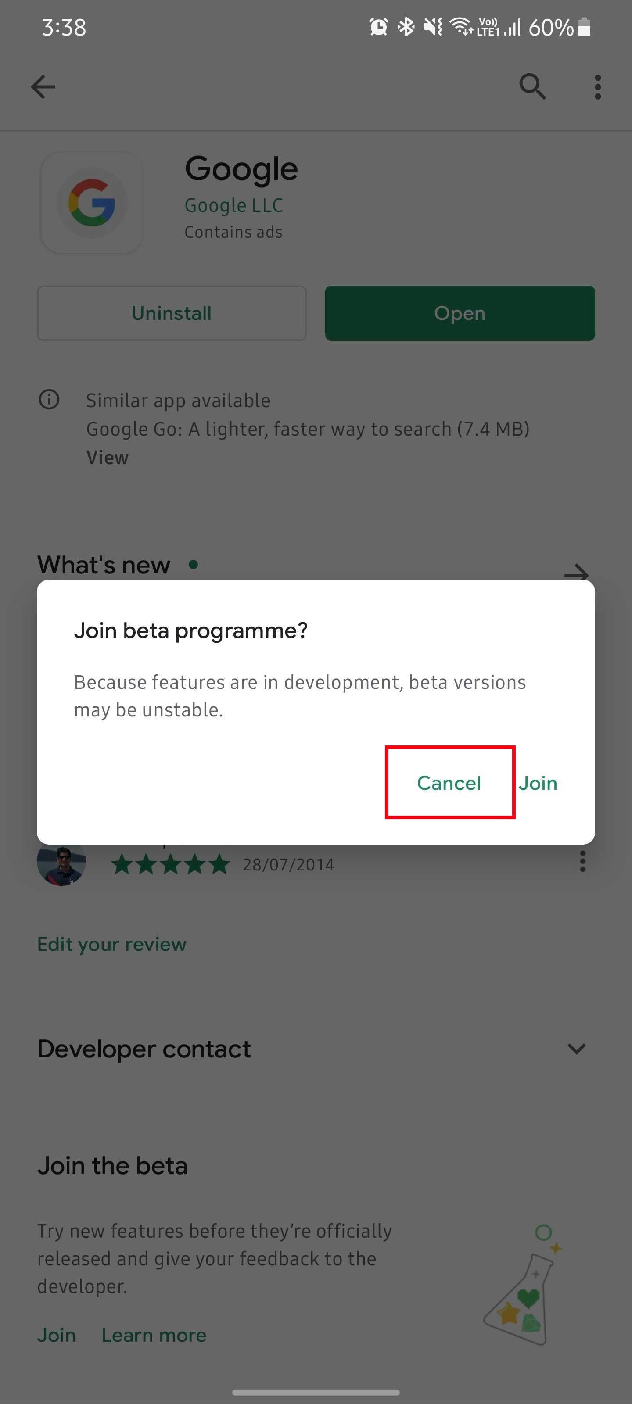Image resolution: width=632 pixels, height=1404 pixels.
Task: Tap the Google app logo icon
Action: pos(92,203)
